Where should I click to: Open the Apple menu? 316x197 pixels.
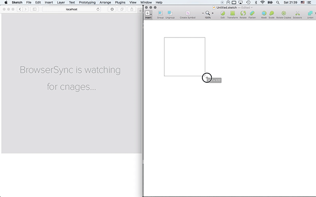(6, 2)
